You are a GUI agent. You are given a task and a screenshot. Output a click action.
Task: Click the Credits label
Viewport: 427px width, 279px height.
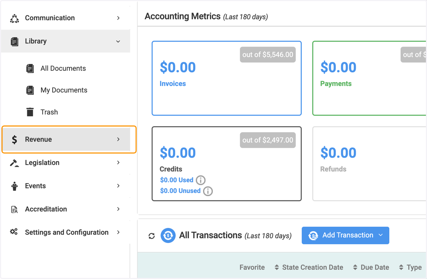171,169
